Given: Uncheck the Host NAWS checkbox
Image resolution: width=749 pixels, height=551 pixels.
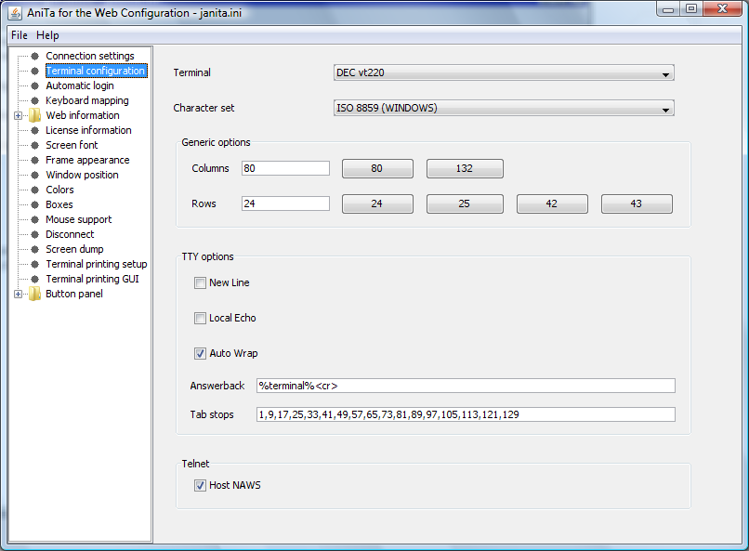Looking at the screenshot, I should pos(200,485).
